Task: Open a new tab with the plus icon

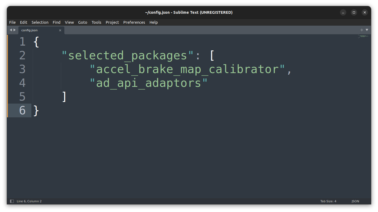Action: [x=362, y=30]
